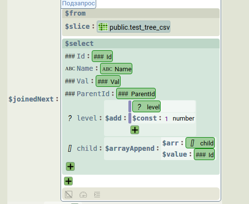This screenshot has width=249, height=204.
Task: Select the public.test_tree_csv slice chip
Action: pos(134,27)
